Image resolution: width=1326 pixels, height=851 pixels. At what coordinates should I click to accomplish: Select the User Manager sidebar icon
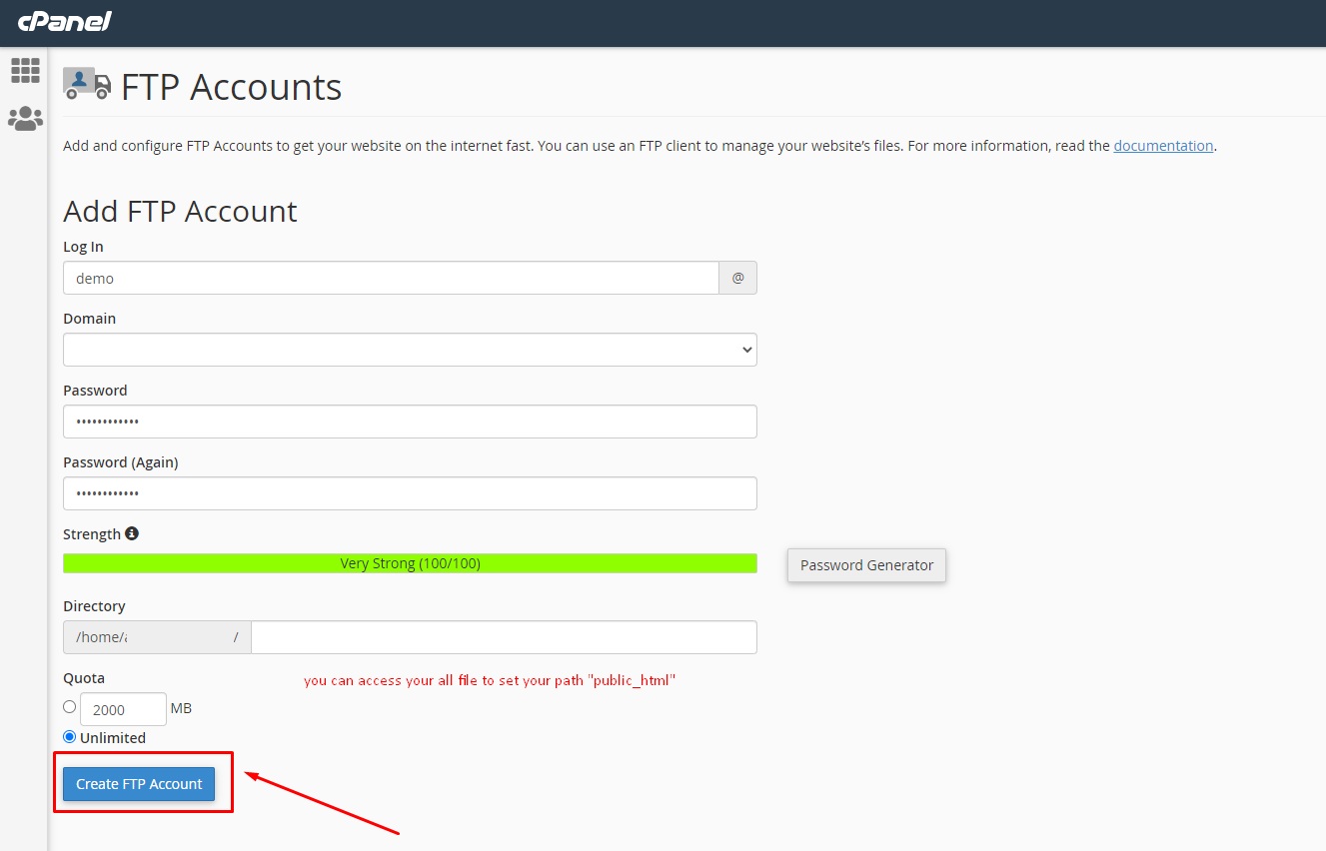(24, 117)
